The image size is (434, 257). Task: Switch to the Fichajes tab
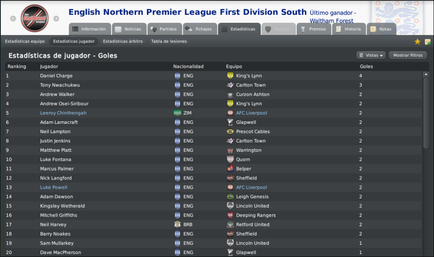click(200, 29)
